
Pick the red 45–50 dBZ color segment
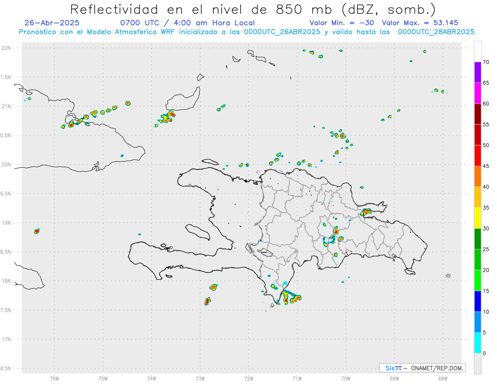(x=478, y=156)
